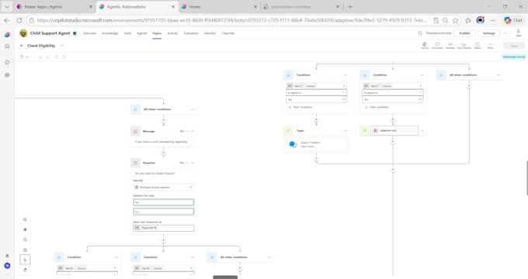Switch to the Monitor tab

tap(210, 33)
